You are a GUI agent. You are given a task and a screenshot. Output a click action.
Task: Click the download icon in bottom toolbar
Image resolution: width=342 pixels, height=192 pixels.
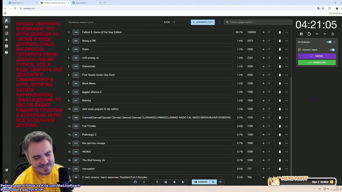(157, 182)
